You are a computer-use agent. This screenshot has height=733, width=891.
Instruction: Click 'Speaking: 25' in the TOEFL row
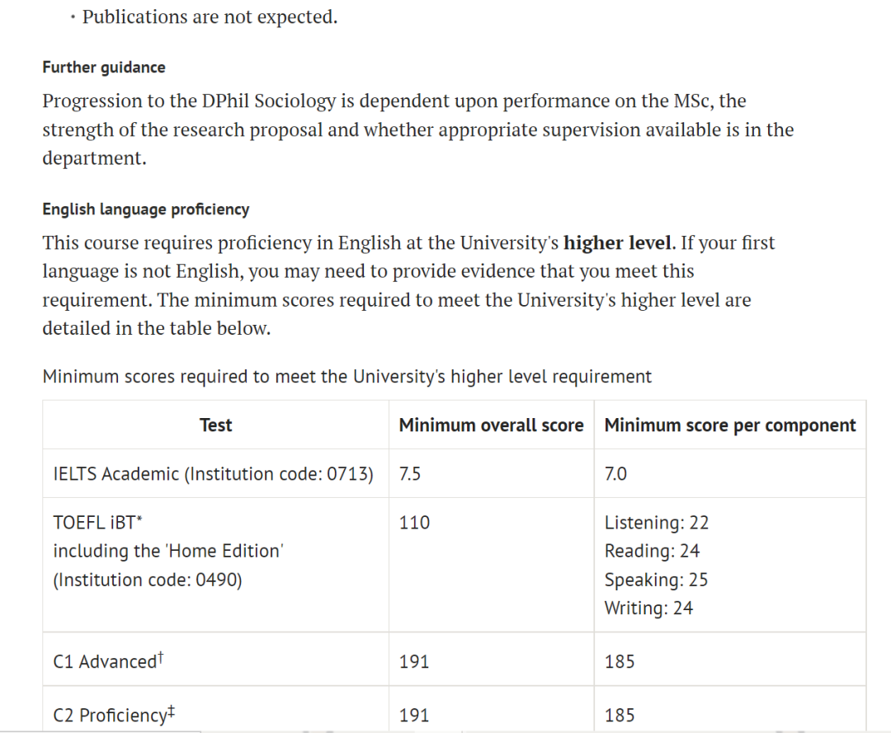656,580
